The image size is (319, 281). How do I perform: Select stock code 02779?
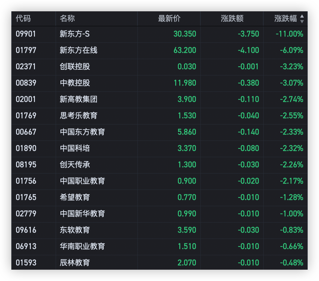click(26, 214)
